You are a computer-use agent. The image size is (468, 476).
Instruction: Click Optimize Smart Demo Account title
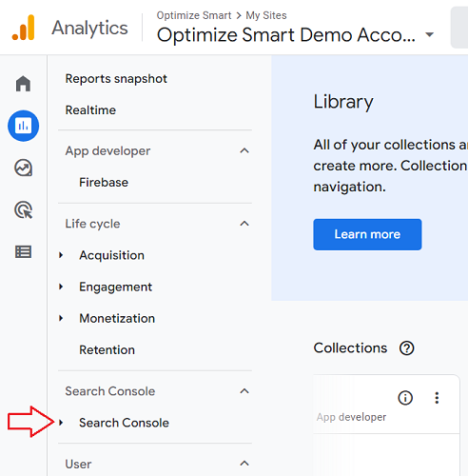coord(286,34)
